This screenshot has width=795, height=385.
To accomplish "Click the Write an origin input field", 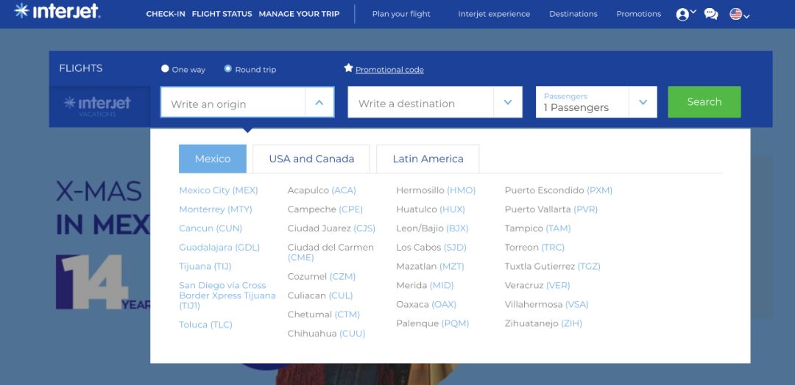I will (233, 102).
